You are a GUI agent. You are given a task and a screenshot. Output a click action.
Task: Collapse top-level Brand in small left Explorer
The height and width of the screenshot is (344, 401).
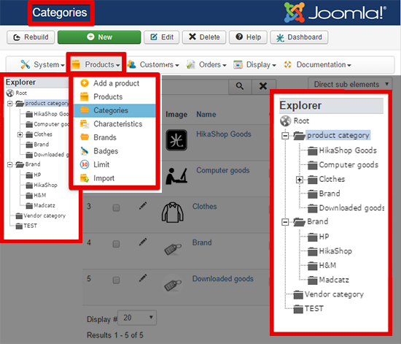point(9,164)
